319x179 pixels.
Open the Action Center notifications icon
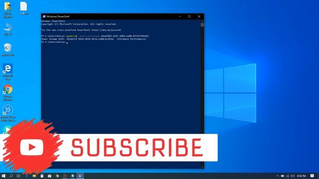[x=313, y=176]
